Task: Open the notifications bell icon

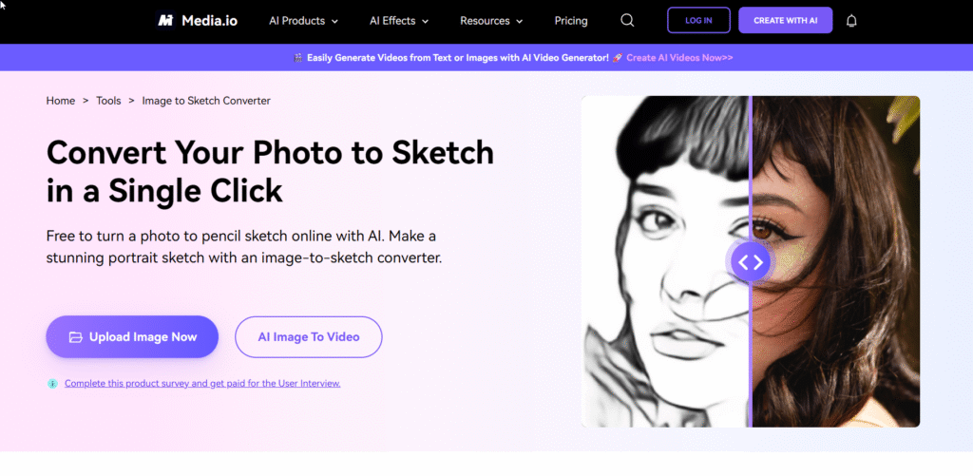Action: (x=851, y=21)
